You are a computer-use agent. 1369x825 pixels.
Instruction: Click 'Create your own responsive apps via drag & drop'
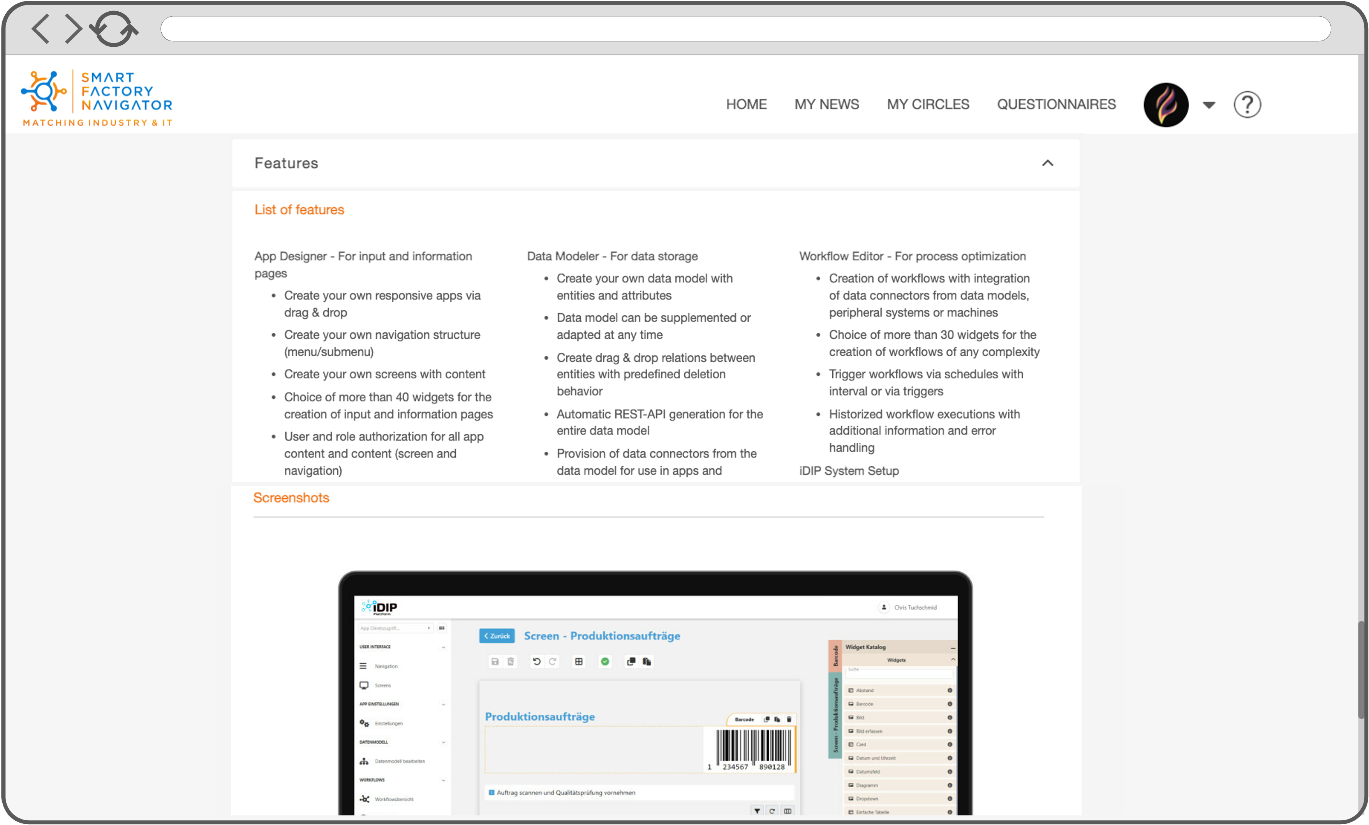pyautogui.click(x=382, y=304)
